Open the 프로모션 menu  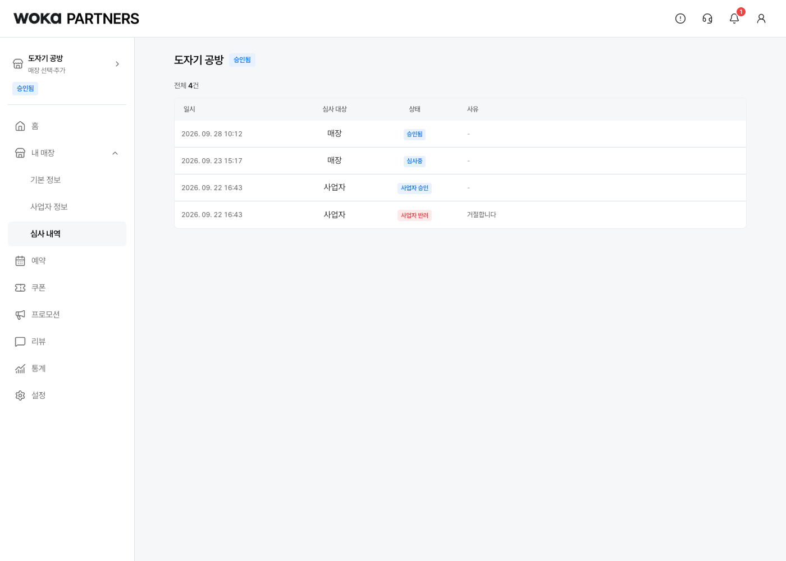pos(67,315)
